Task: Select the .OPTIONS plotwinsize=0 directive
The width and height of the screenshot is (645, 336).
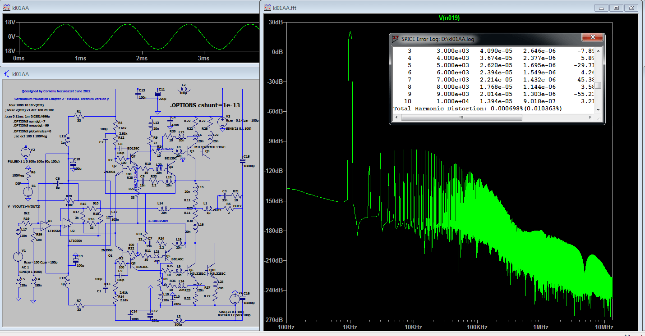Action: pyautogui.click(x=31, y=131)
